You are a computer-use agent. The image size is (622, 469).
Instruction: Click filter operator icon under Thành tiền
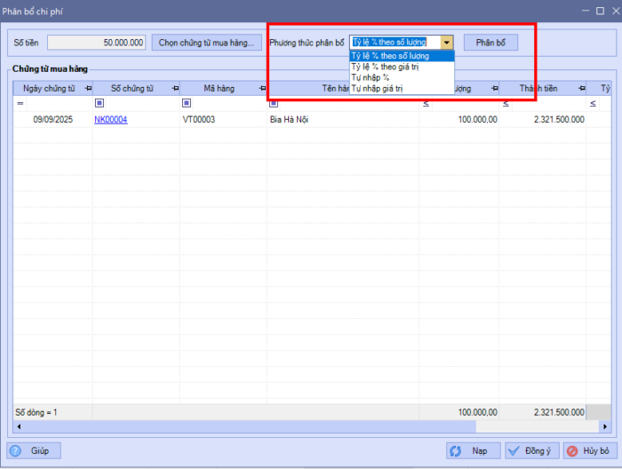click(506, 104)
